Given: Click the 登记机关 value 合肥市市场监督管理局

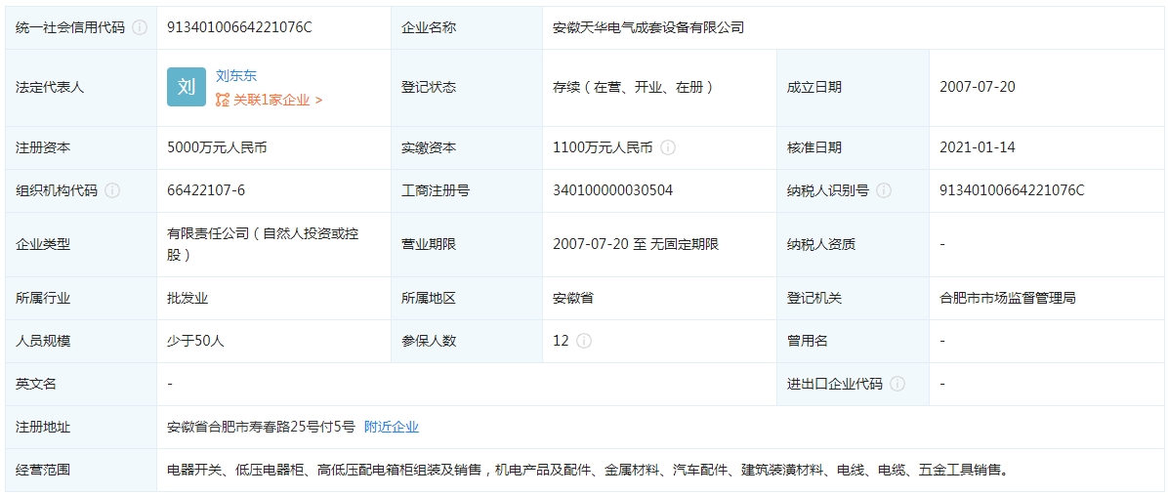Looking at the screenshot, I should coord(1008,298).
